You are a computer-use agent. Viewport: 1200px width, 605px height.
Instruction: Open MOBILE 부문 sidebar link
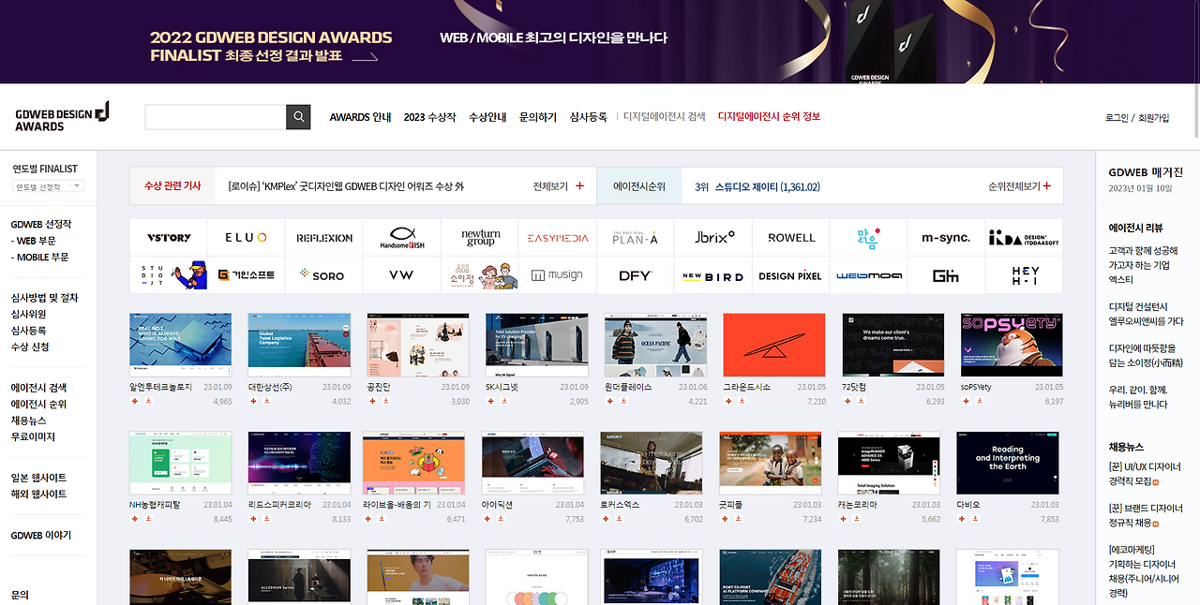pos(39,257)
